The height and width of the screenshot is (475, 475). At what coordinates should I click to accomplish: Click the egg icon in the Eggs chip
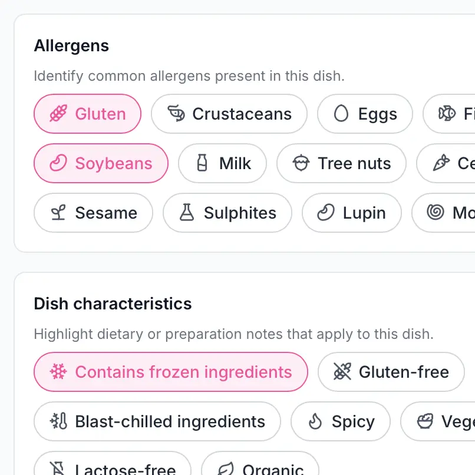[x=341, y=114]
